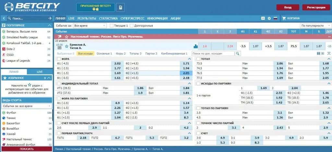332x152 pixels.
Task: Add Ермилов А. – Титов А. match to favorites
Action: [x=67, y=46]
